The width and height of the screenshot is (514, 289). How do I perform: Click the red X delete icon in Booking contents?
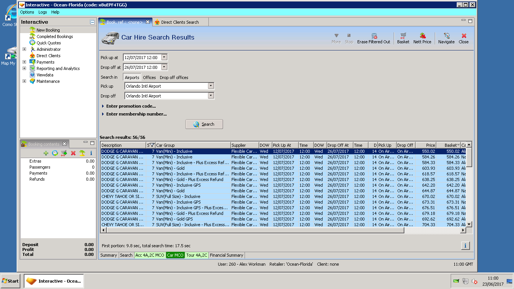coord(73,153)
